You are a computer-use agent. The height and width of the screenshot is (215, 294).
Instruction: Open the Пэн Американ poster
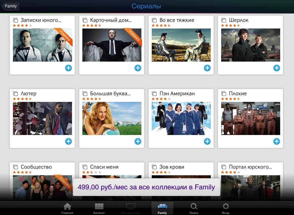pyautogui.click(x=181, y=119)
